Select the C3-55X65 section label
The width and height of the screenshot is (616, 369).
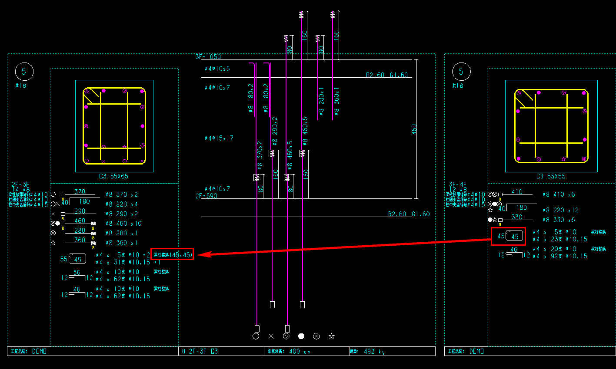point(113,176)
